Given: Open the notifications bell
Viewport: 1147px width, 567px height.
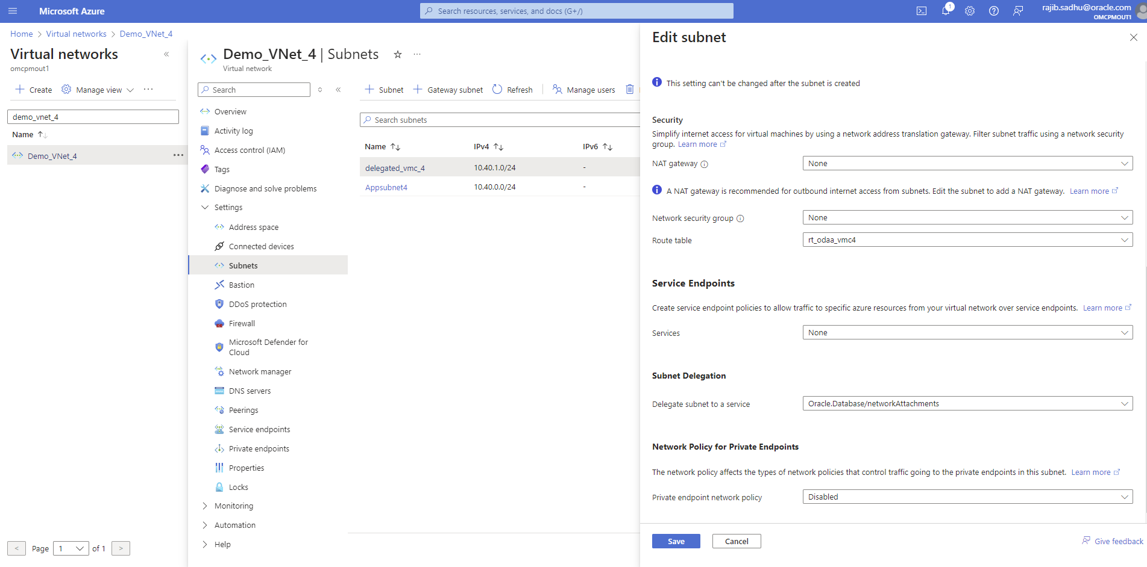Looking at the screenshot, I should [x=946, y=10].
